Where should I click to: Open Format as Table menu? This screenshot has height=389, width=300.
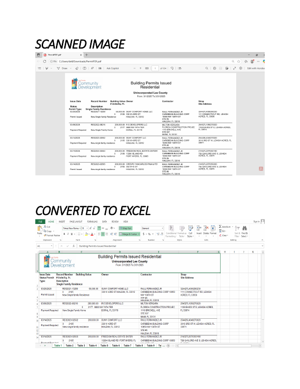coord(182,231)
